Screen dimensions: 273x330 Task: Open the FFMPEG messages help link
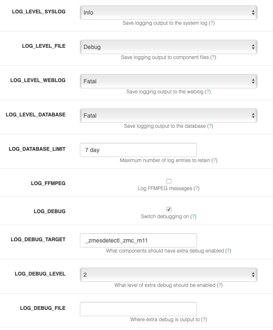196,188
